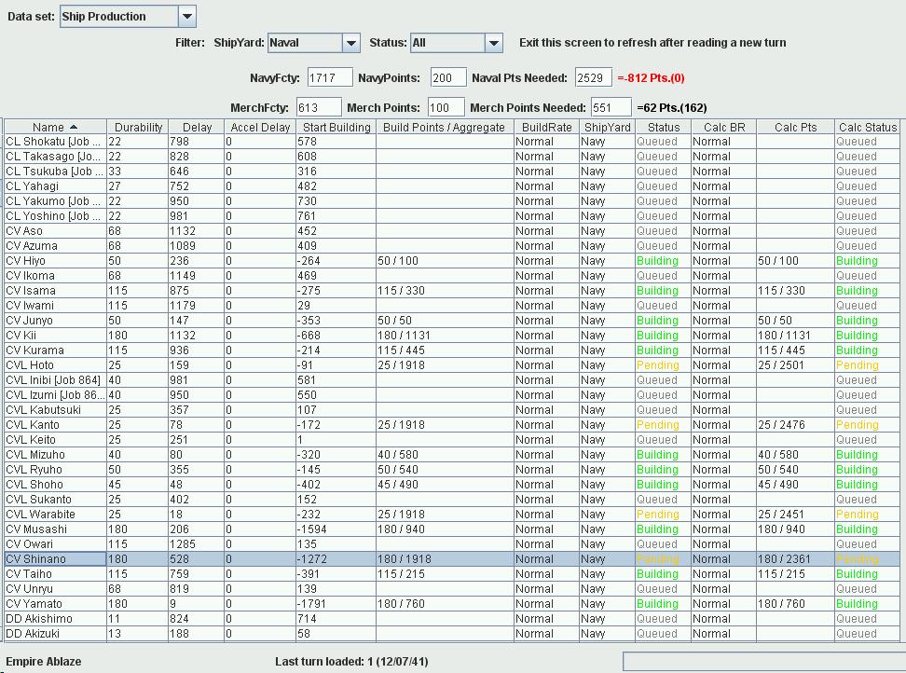
Task: Select the CV Hiyo row name
Action: [x=56, y=261]
